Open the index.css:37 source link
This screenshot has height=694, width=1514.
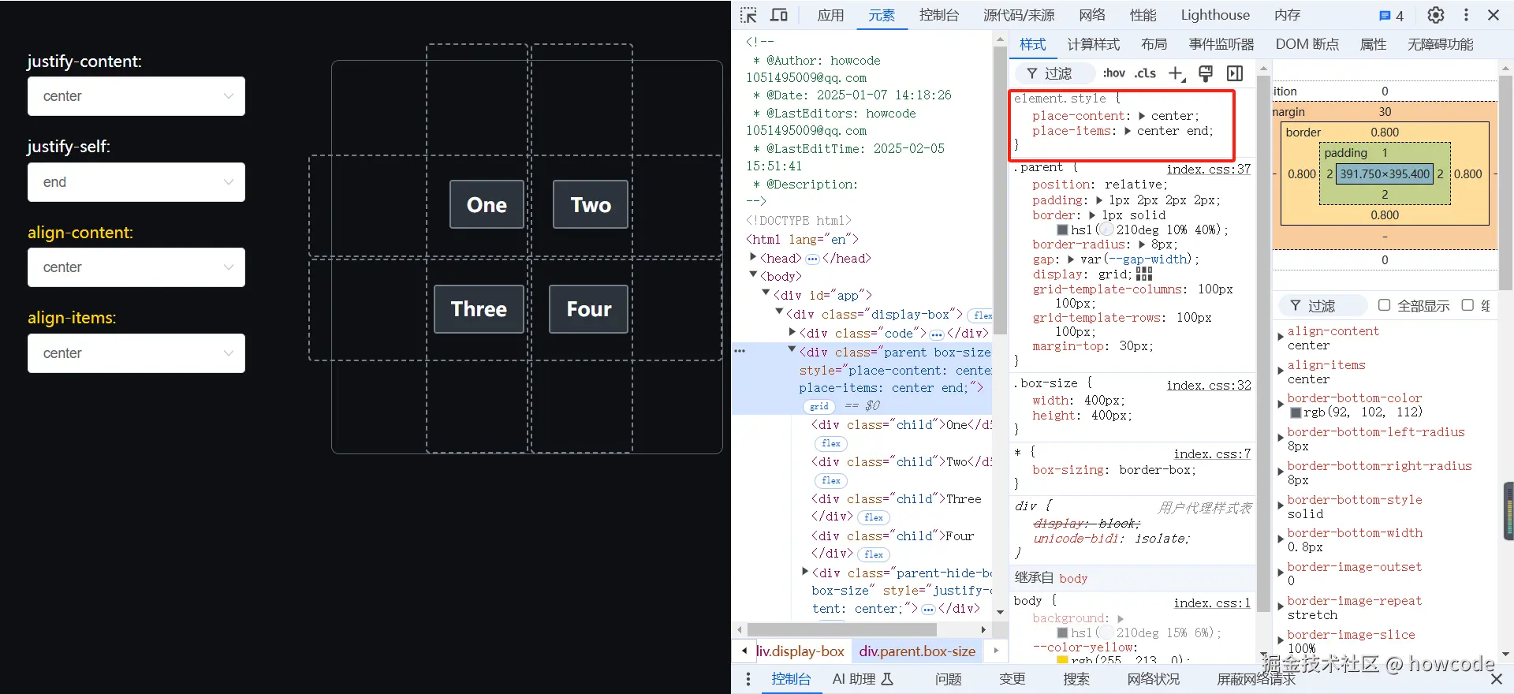1209,169
